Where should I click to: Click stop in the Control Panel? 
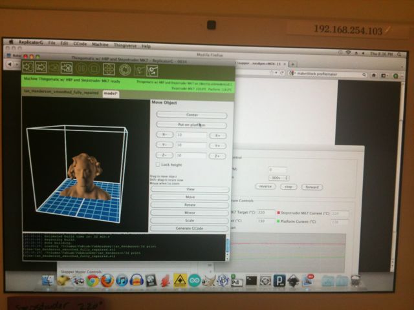289,187
